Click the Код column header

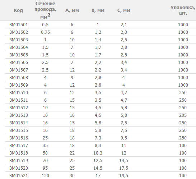click(x=18, y=10)
